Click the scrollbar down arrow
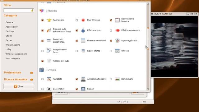The height and width of the screenshot is (112, 199). click(x=148, y=90)
